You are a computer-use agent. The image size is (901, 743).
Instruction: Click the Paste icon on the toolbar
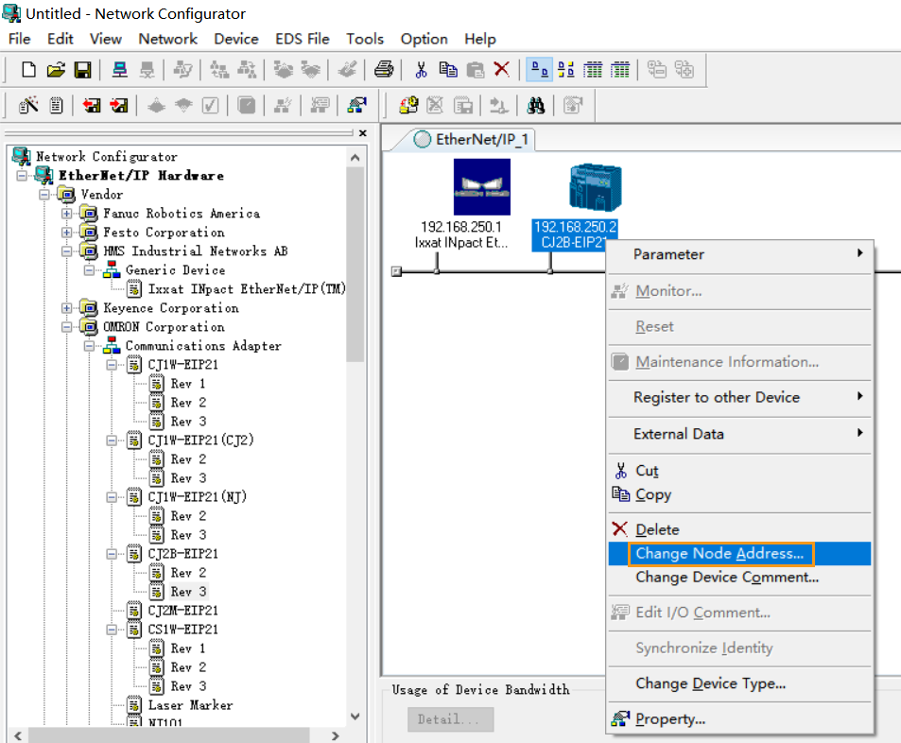(475, 69)
